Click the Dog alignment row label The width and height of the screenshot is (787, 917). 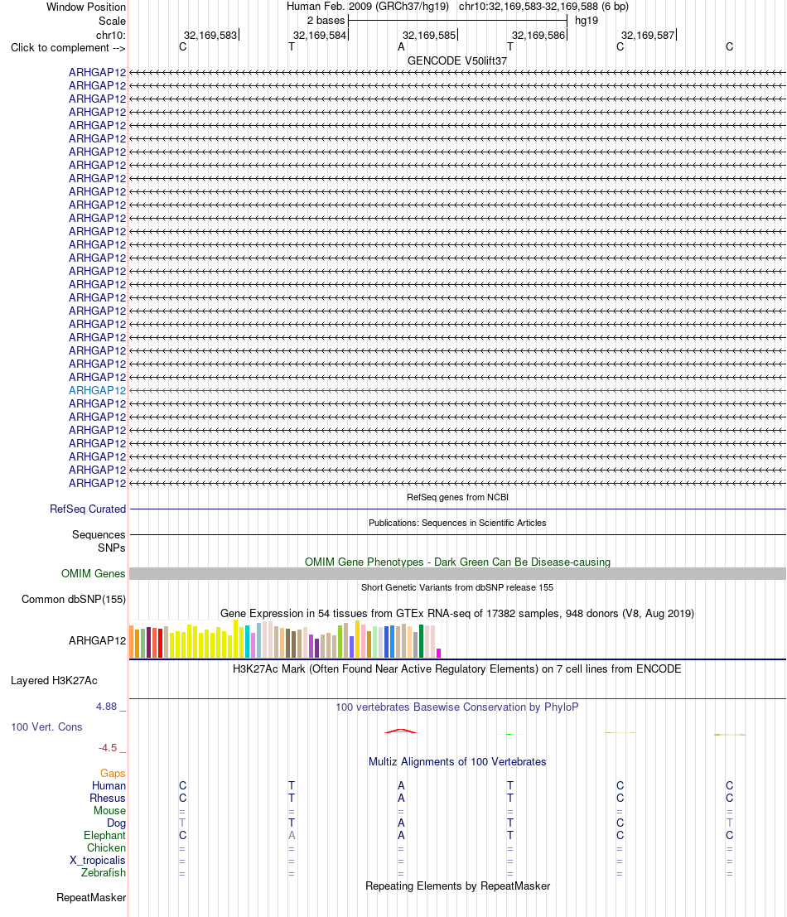point(116,823)
